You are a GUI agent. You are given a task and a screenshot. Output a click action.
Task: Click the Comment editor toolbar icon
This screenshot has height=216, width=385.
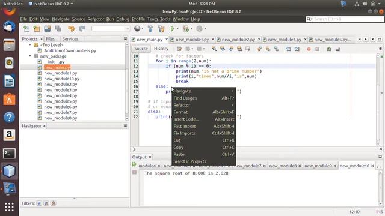(329, 49)
